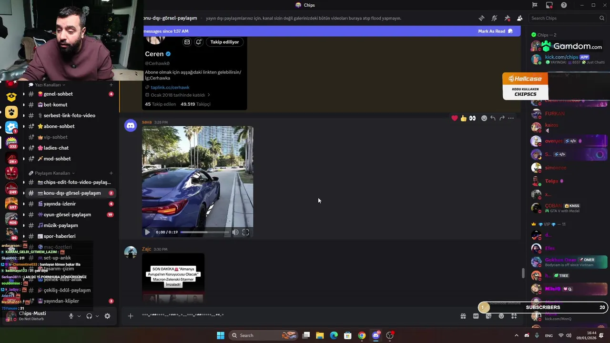The image size is (610, 343).
Task: Expand headphone output options arrow
Action: [97, 316]
